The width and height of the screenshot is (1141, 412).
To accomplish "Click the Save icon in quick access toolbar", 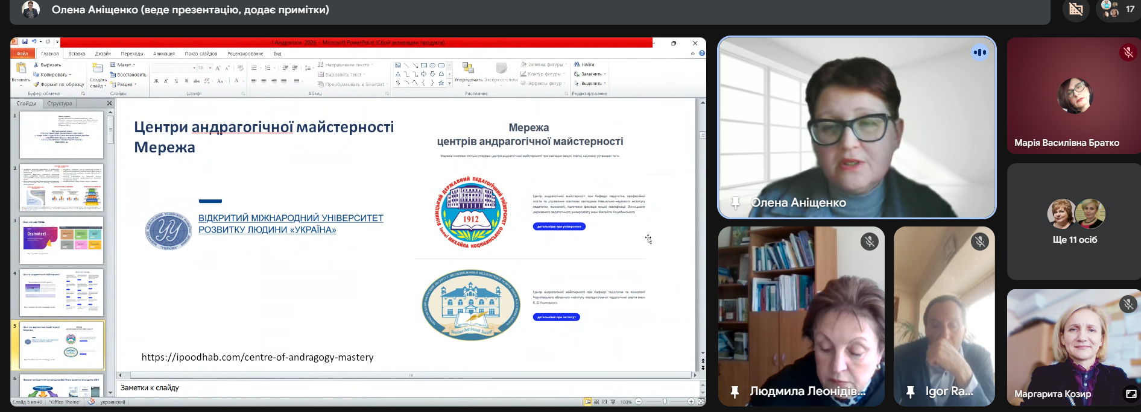I will coord(25,42).
